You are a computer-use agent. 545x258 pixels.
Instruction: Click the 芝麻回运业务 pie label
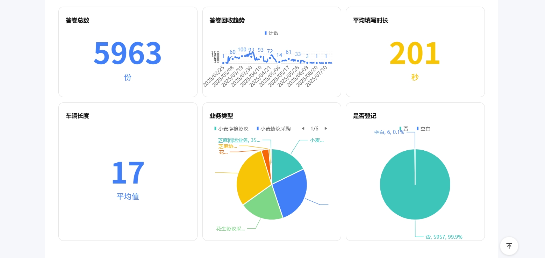coord(239,140)
